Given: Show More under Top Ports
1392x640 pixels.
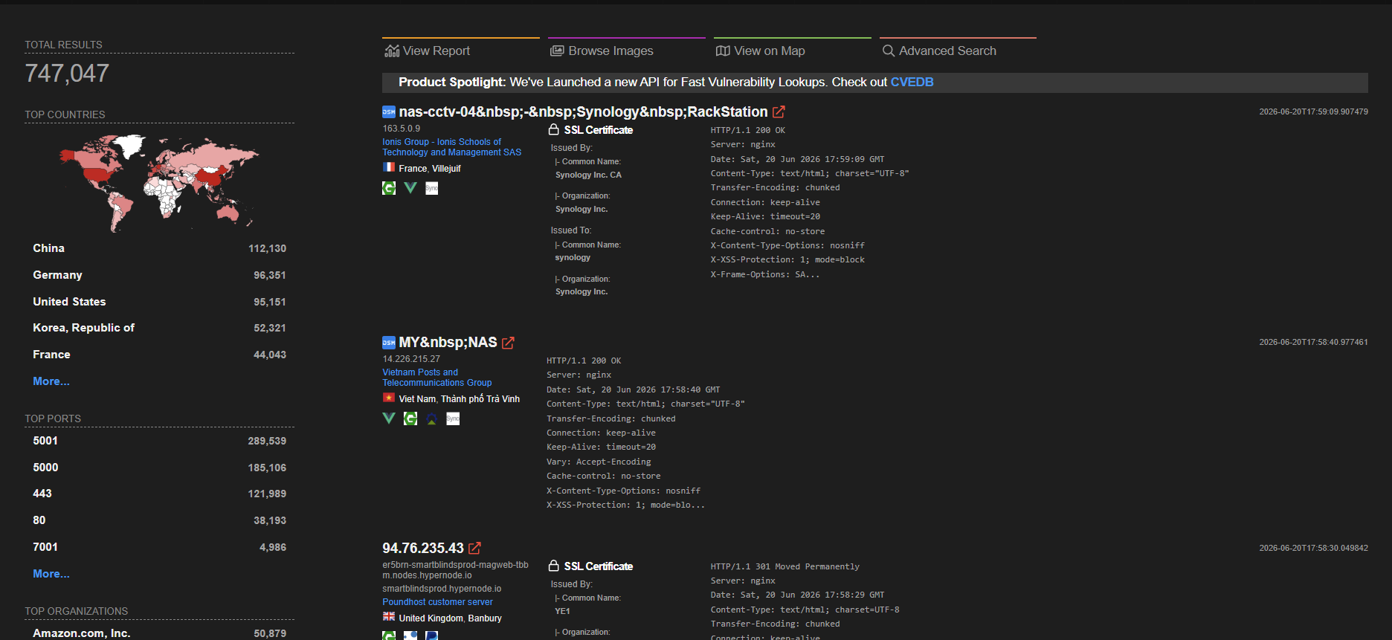Looking at the screenshot, I should coord(51,574).
